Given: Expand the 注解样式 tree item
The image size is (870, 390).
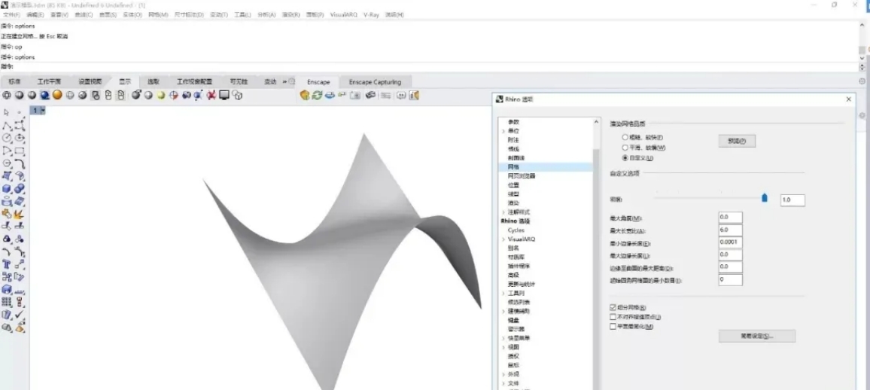Looking at the screenshot, I should click(x=503, y=212).
